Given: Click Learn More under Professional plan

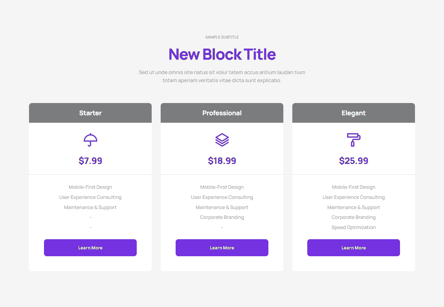Looking at the screenshot, I should point(222,248).
